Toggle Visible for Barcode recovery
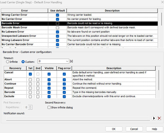Viewport: 164px width, 133px height. (49, 92)
